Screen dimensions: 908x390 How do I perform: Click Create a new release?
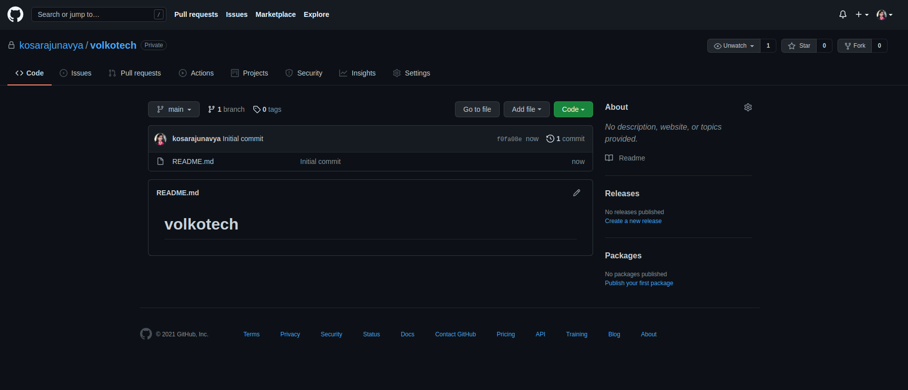(x=633, y=221)
